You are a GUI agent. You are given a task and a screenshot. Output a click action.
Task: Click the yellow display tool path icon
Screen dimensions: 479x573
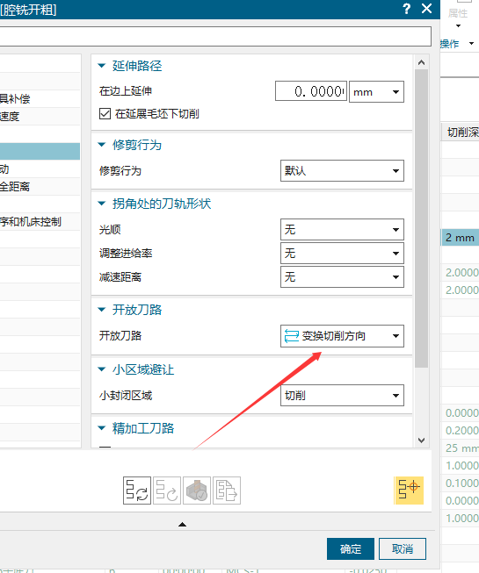[x=409, y=491]
